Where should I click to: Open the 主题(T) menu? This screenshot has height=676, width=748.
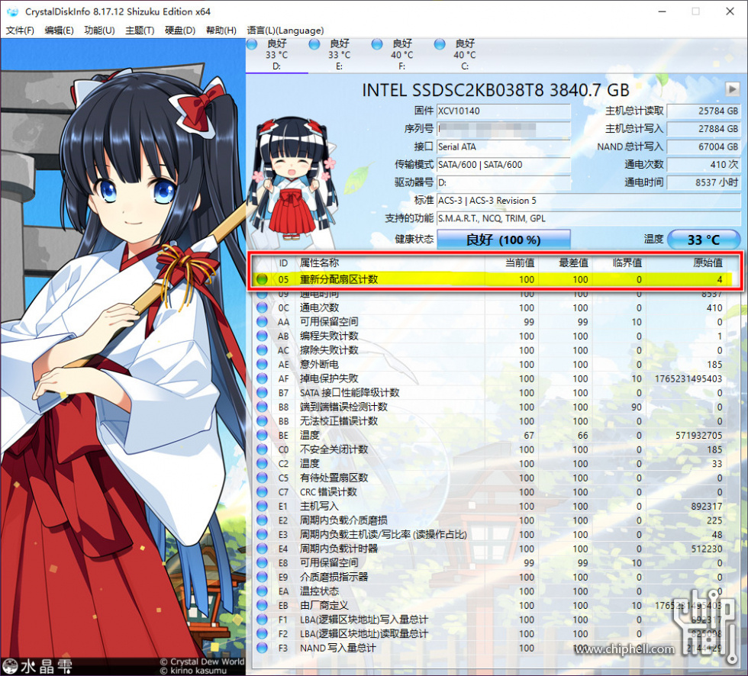click(x=140, y=31)
